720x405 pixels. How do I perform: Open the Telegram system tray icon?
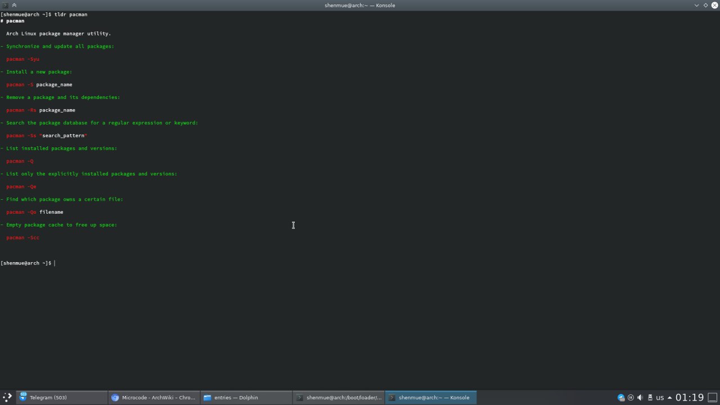(621, 398)
